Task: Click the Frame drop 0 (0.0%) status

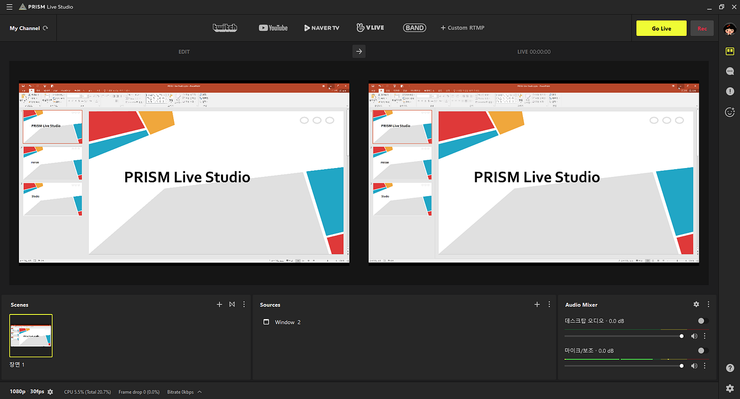Action: [x=139, y=392]
